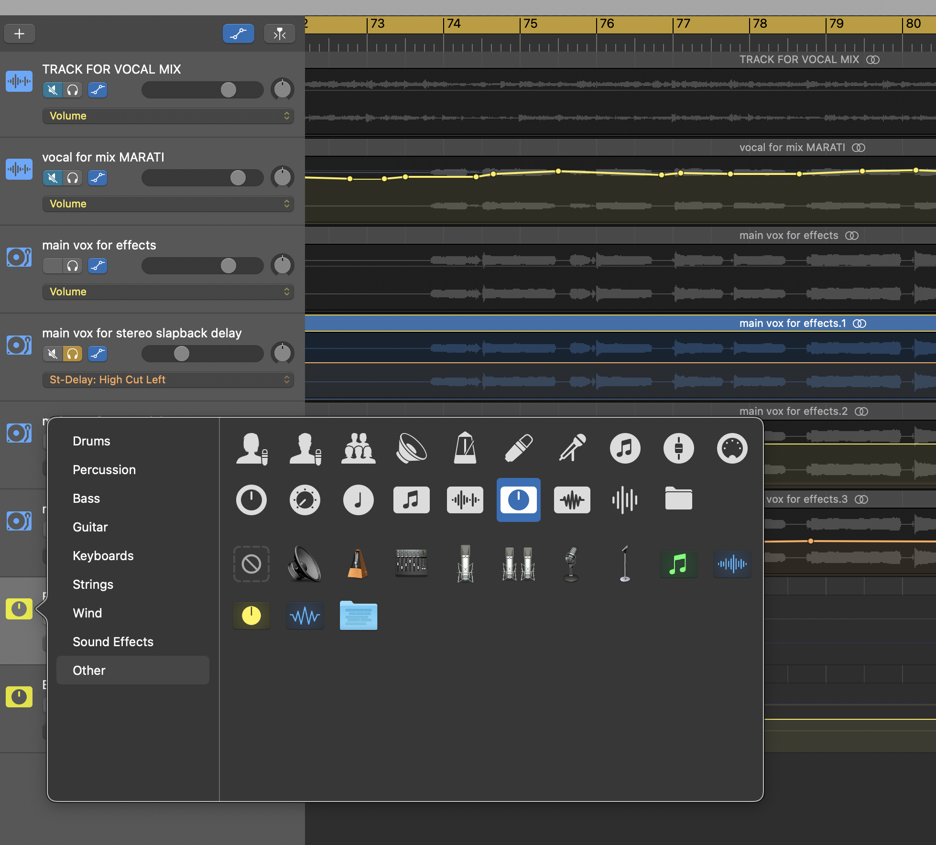Select the blue folder icon
The width and height of the screenshot is (936, 845).
pos(358,616)
